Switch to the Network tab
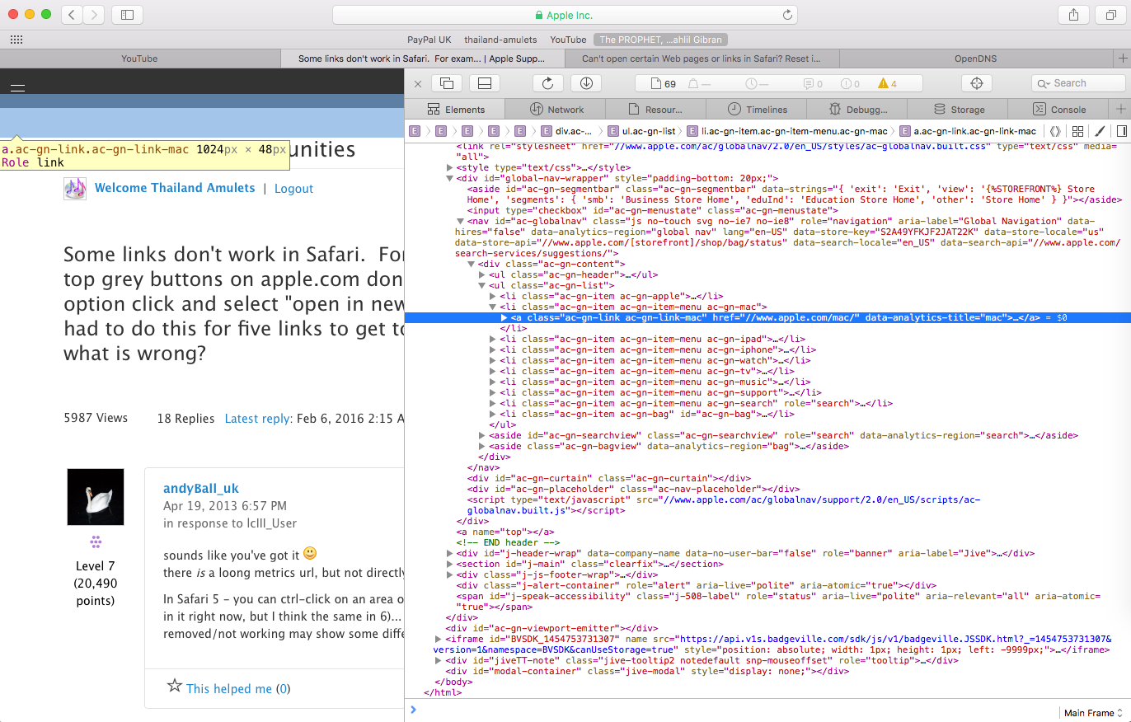The height and width of the screenshot is (722, 1131). [x=556, y=110]
